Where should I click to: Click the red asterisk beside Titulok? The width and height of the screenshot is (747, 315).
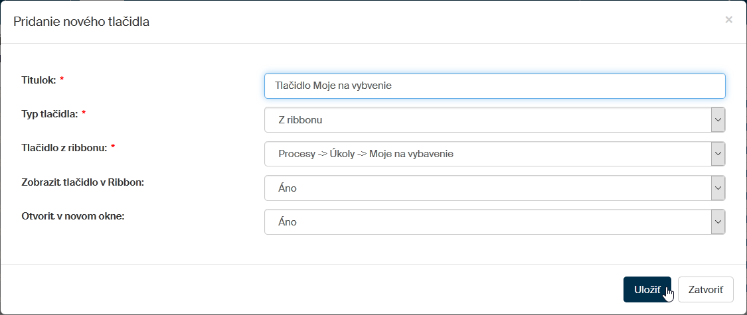pyautogui.click(x=62, y=80)
